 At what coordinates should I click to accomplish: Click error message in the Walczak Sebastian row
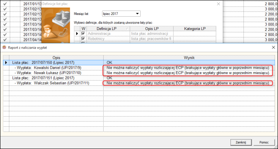[188, 83]
